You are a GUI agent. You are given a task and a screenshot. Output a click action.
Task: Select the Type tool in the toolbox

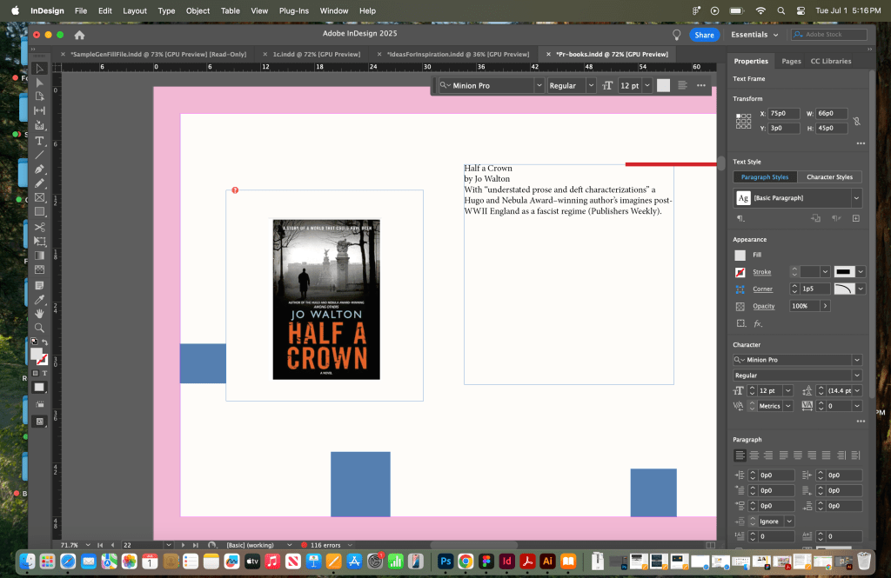(x=39, y=140)
